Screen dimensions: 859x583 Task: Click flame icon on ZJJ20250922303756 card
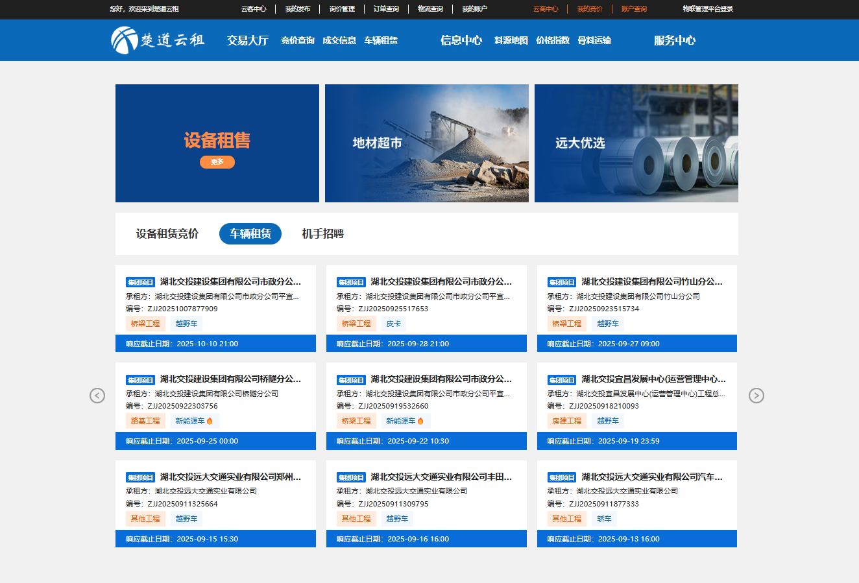point(210,421)
